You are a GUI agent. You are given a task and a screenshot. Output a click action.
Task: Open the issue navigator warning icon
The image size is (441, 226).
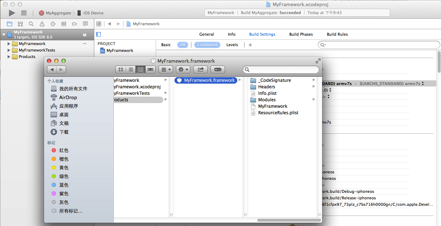tap(42, 24)
